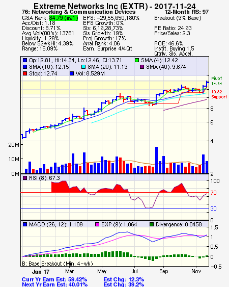
Task: Click the blue SMA (10) legend square
Action: pos(25,67)
